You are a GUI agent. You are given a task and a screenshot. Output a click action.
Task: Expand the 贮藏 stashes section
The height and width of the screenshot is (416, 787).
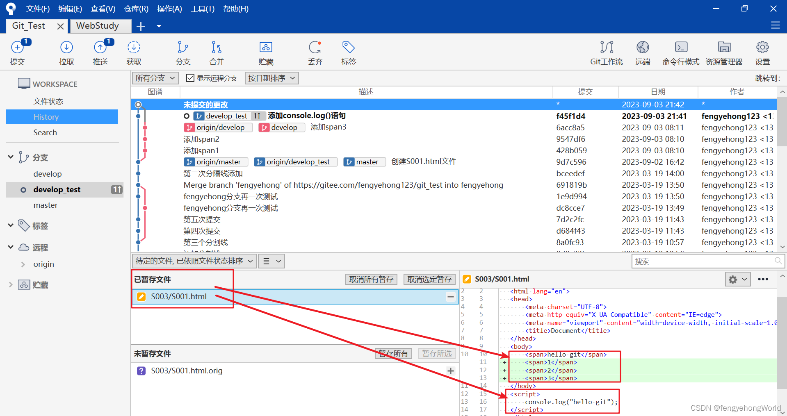click(11, 285)
